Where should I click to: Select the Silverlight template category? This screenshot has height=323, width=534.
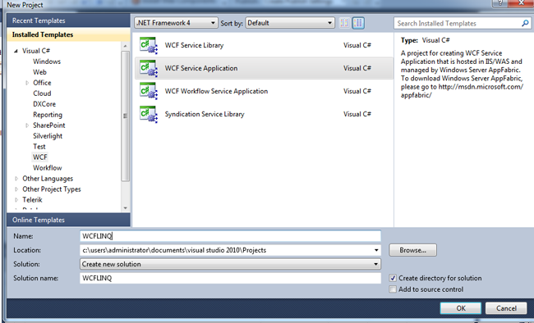pos(48,136)
